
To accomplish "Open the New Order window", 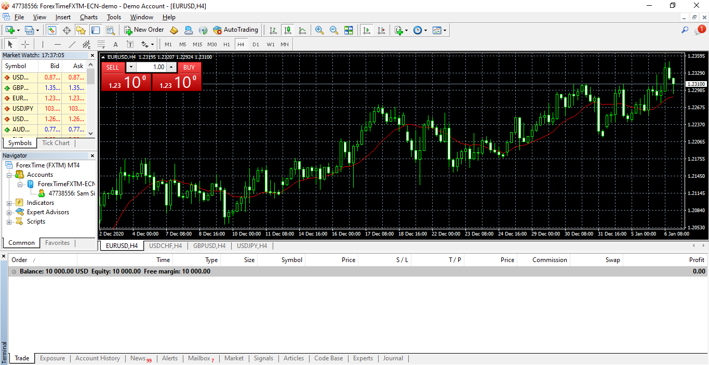I will [144, 30].
